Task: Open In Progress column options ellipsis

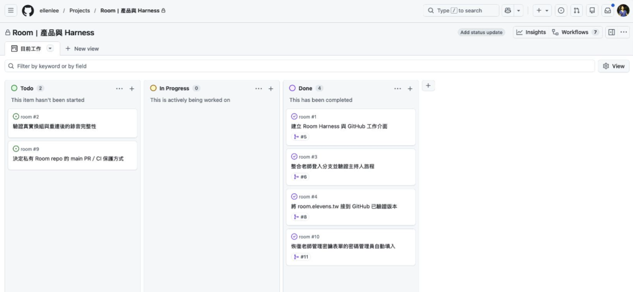Action: pos(259,89)
